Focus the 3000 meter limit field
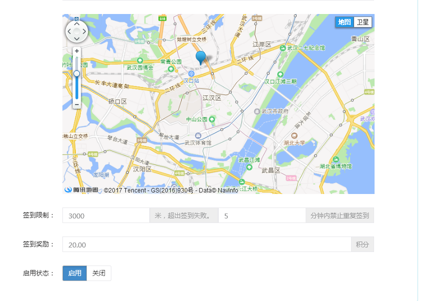Screen dimensions: 425x301 click(106, 215)
